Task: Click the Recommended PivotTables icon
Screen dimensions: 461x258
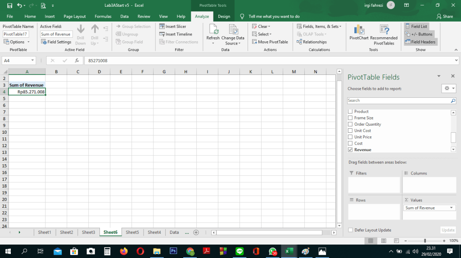Action: (384, 31)
